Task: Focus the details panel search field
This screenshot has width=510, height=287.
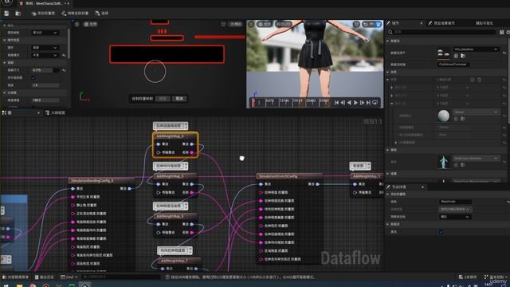Action: 441,32
